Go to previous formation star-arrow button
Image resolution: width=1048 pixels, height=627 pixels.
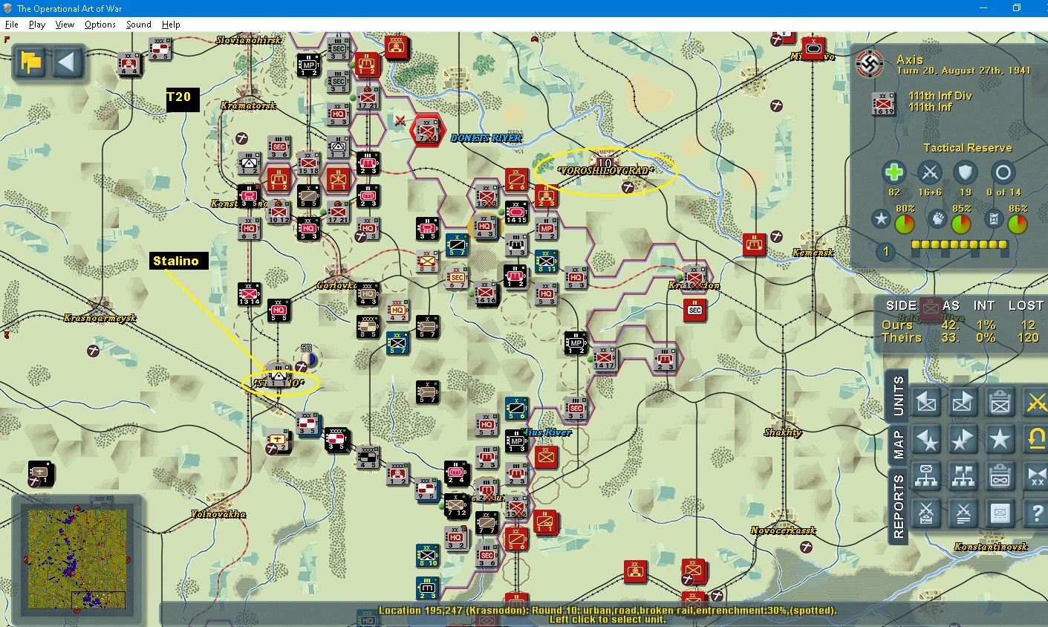(927, 439)
